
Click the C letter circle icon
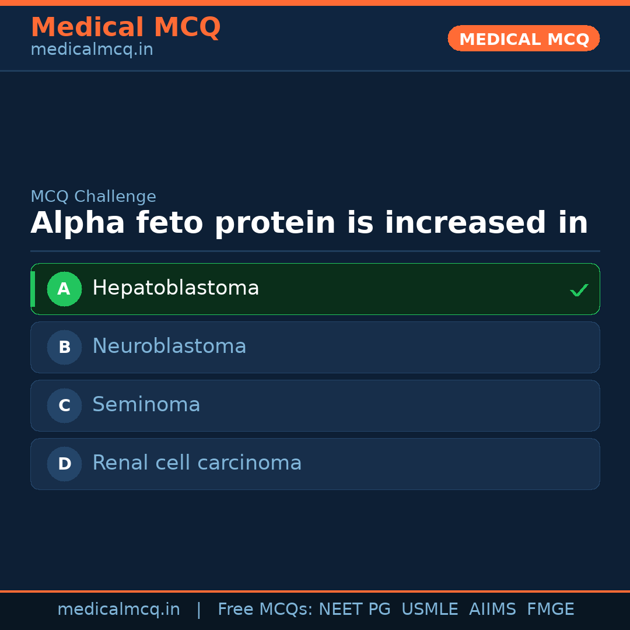tap(64, 405)
